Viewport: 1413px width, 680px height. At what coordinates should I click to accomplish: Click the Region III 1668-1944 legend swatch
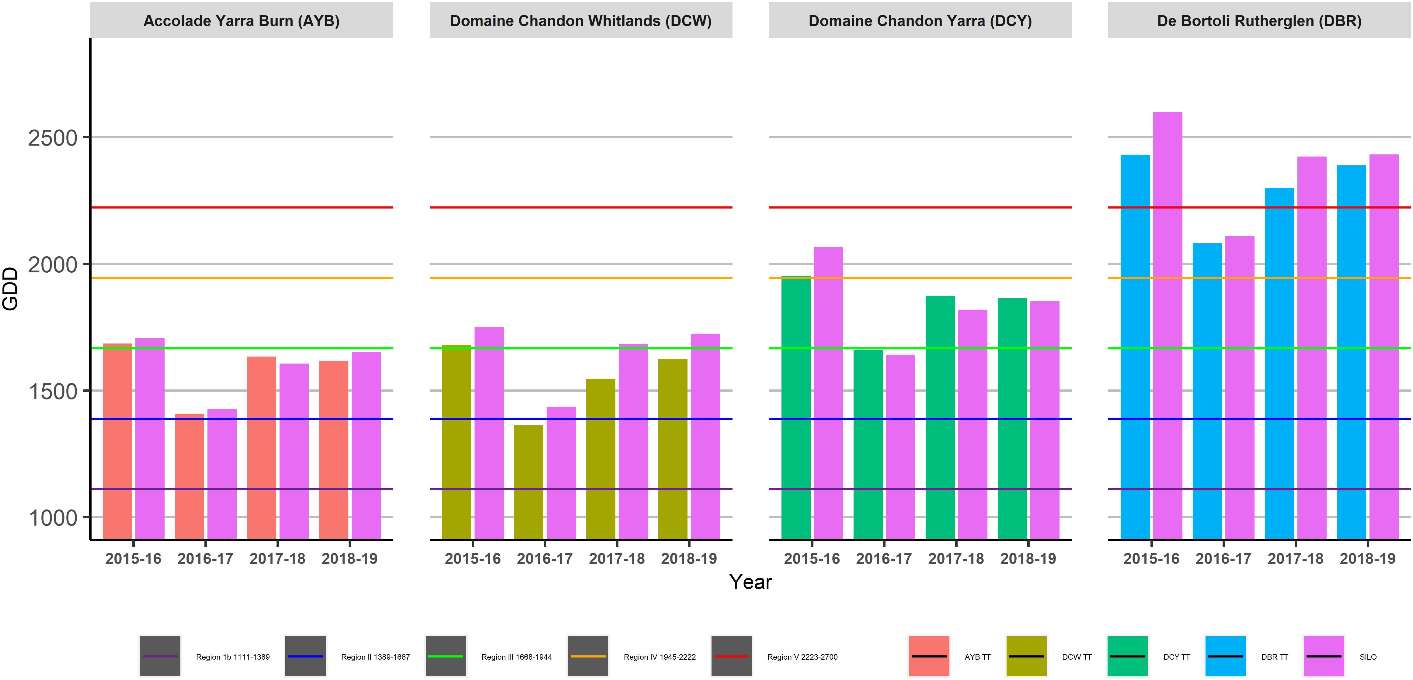point(446,656)
